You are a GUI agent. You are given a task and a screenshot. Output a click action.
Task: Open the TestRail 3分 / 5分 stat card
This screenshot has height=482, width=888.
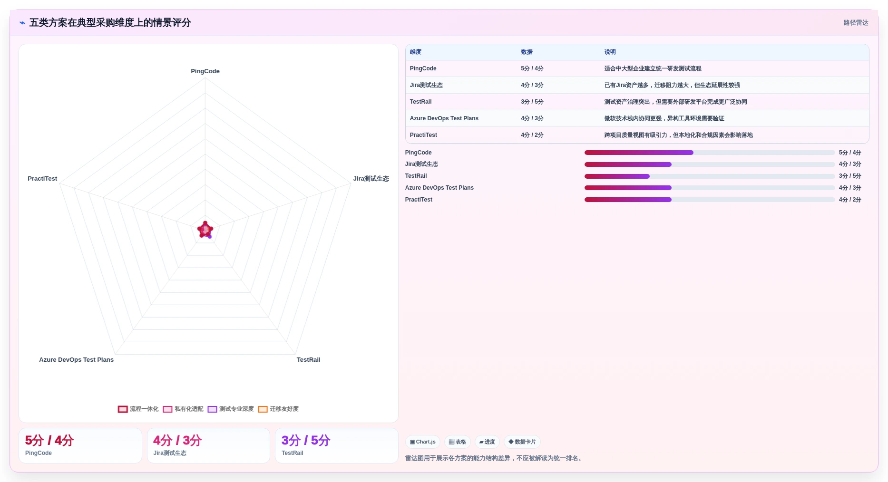[337, 445]
